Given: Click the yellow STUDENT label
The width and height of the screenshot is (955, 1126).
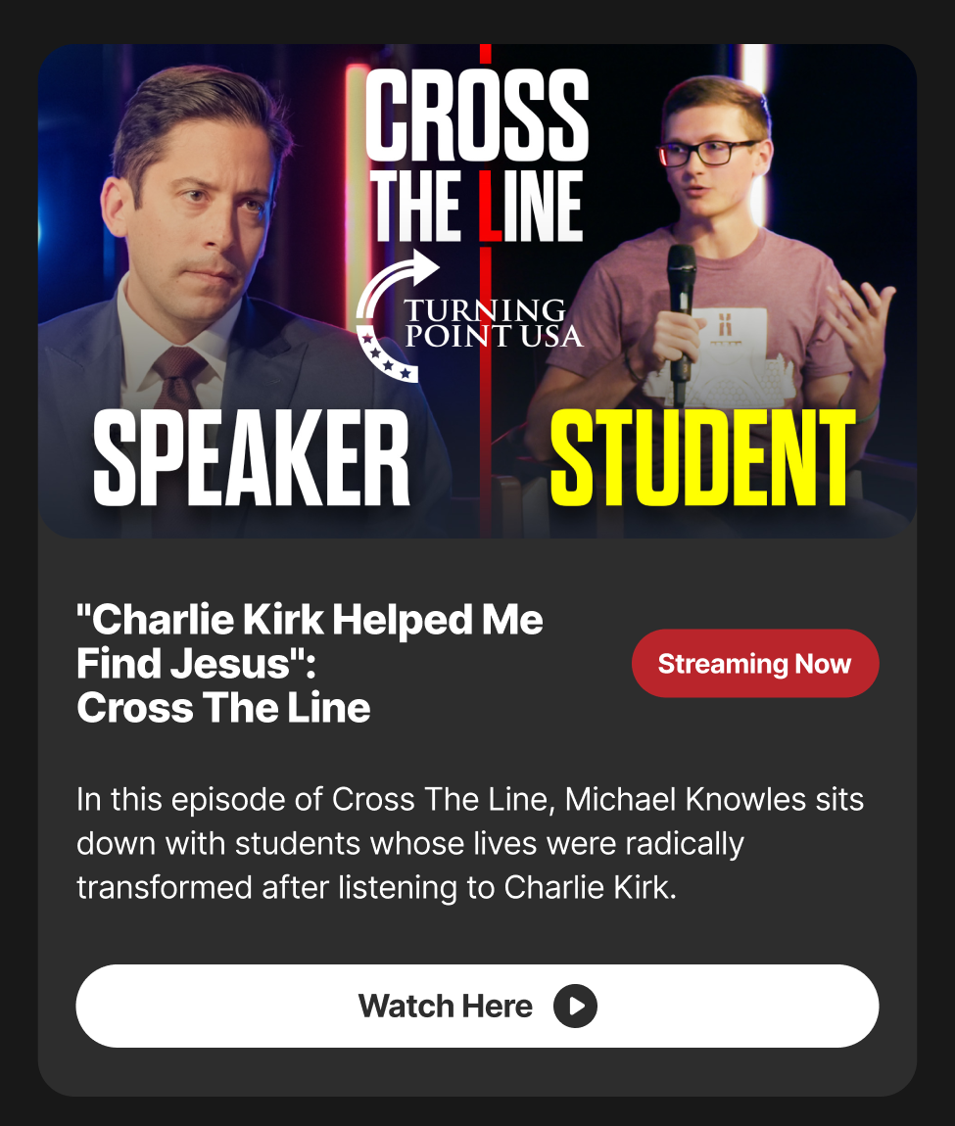Looking at the screenshot, I should [702, 458].
